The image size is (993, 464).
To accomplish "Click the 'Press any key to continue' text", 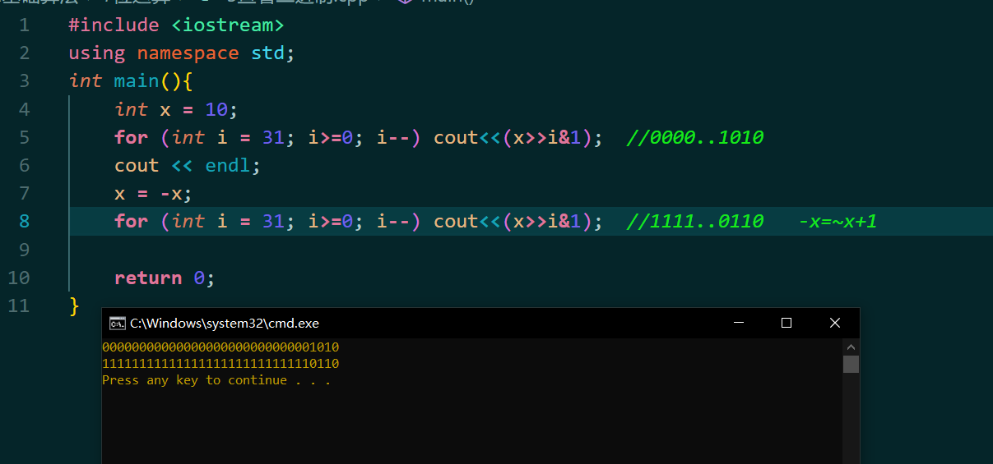I will tap(216, 380).
